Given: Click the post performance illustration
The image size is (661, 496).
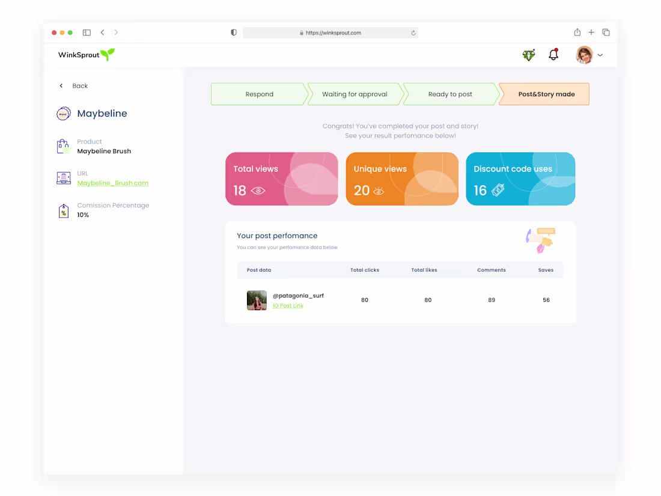Looking at the screenshot, I should [540, 240].
